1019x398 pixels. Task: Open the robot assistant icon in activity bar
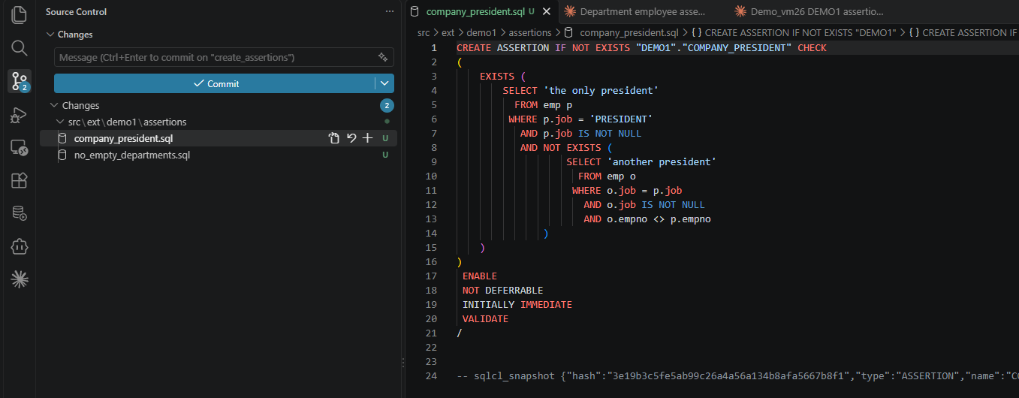pos(20,247)
